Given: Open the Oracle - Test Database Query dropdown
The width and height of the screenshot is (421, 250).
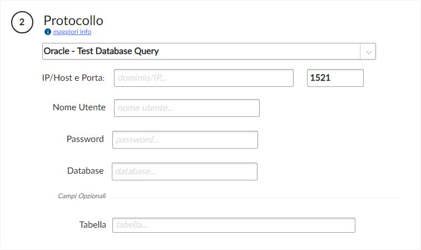Looking at the screenshot, I should tap(201, 51).
